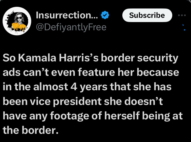Click the blue verified checkmark badge

tap(105, 15)
